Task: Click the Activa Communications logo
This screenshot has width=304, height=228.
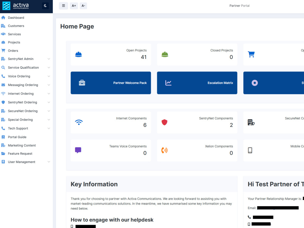Action: [x=16, y=5]
